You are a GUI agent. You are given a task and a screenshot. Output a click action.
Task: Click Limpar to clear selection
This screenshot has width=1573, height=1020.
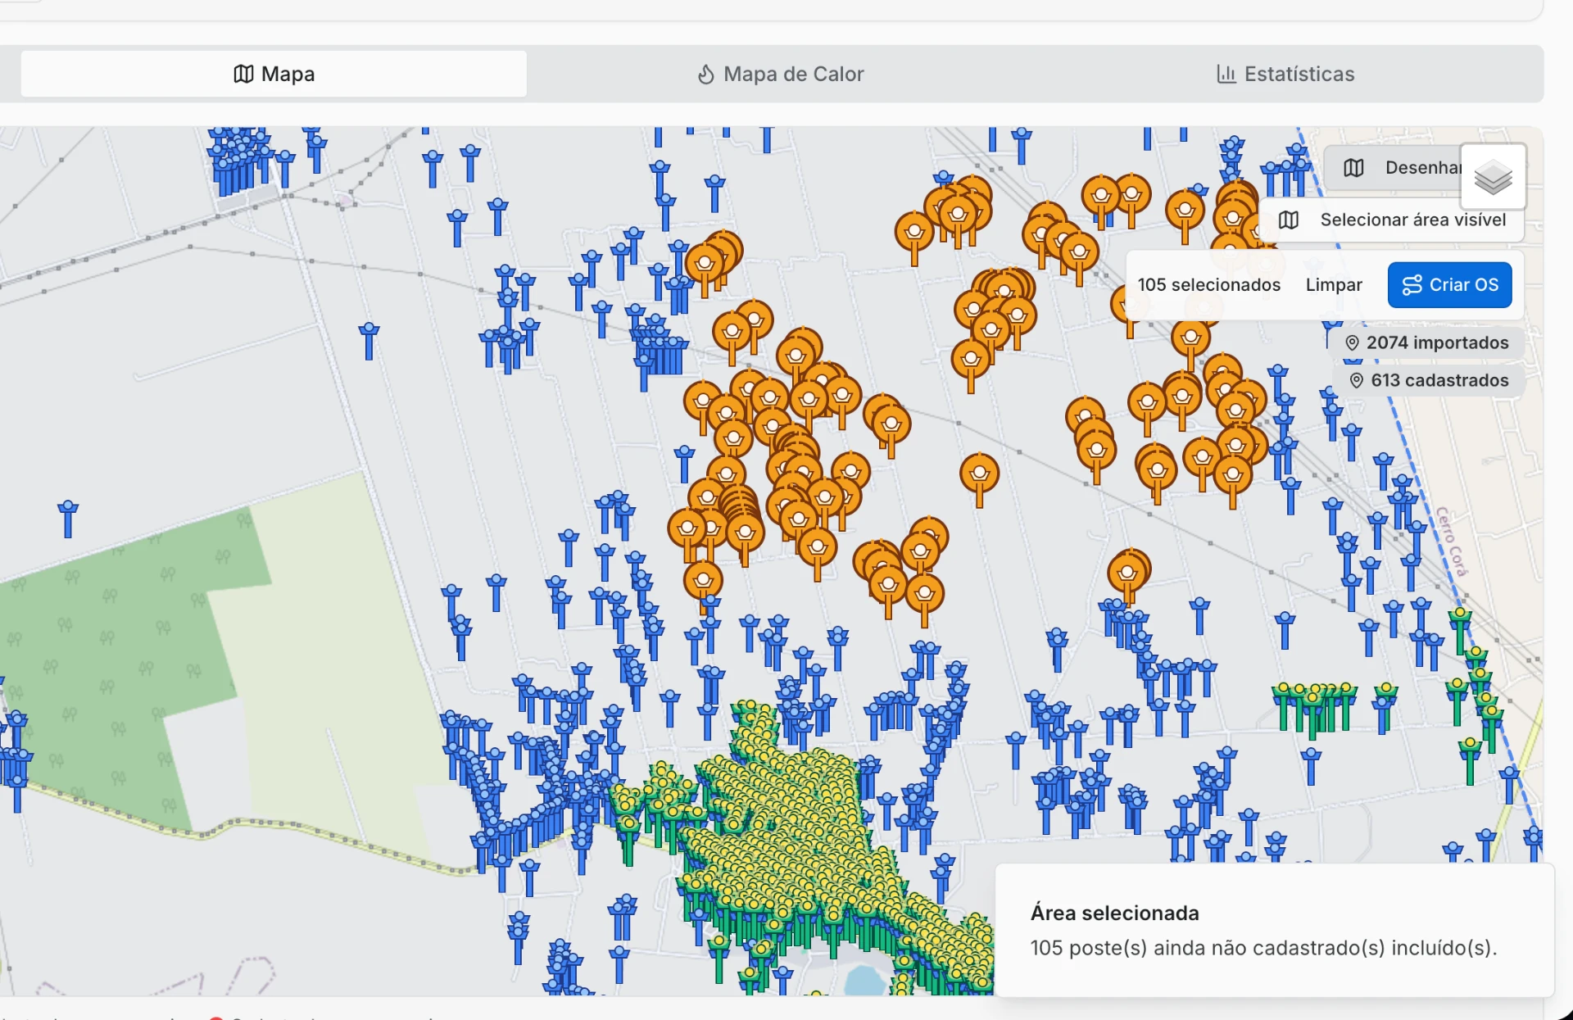coord(1334,285)
